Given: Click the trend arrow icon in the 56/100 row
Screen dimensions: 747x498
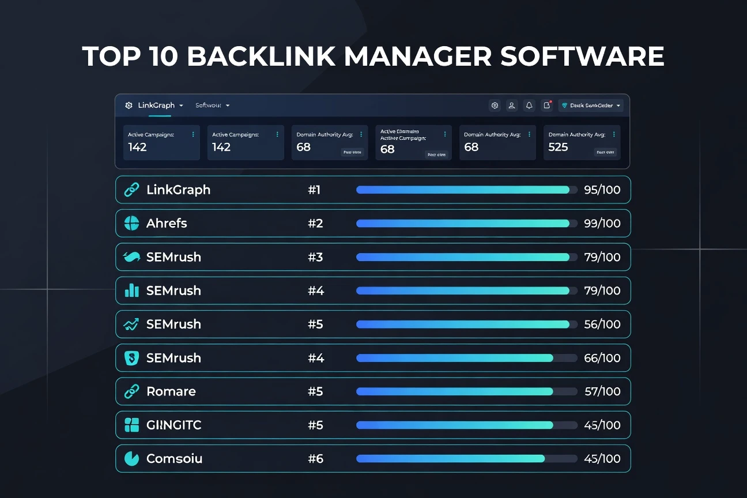Looking at the screenshot, I should [x=131, y=325].
